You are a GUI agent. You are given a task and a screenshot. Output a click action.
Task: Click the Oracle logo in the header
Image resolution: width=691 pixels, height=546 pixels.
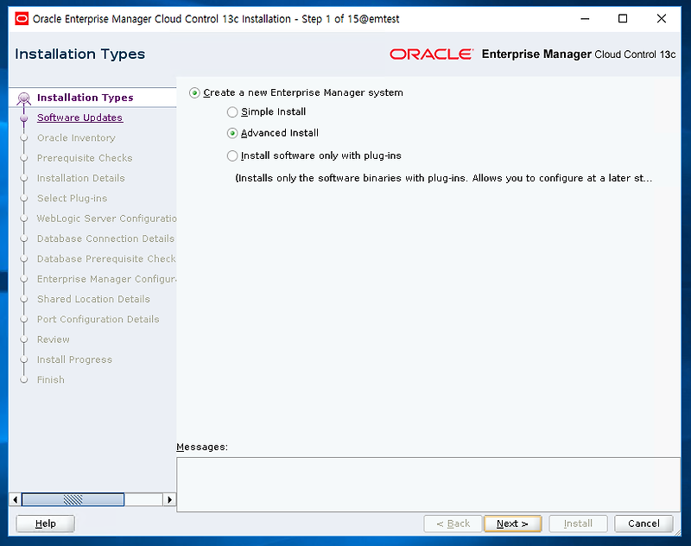tap(432, 54)
